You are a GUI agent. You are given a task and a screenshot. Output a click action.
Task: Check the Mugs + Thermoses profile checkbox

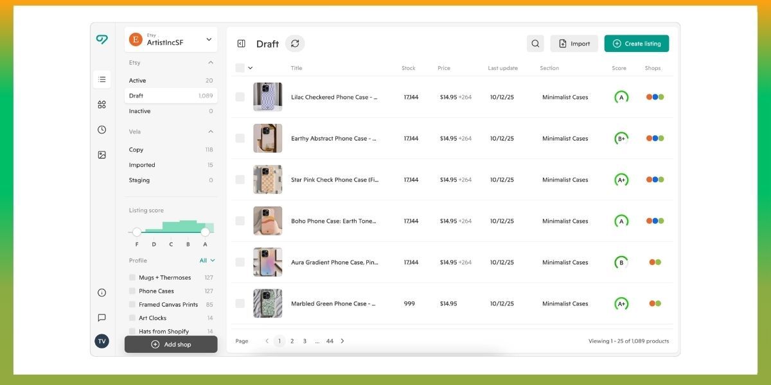click(132, 278)
